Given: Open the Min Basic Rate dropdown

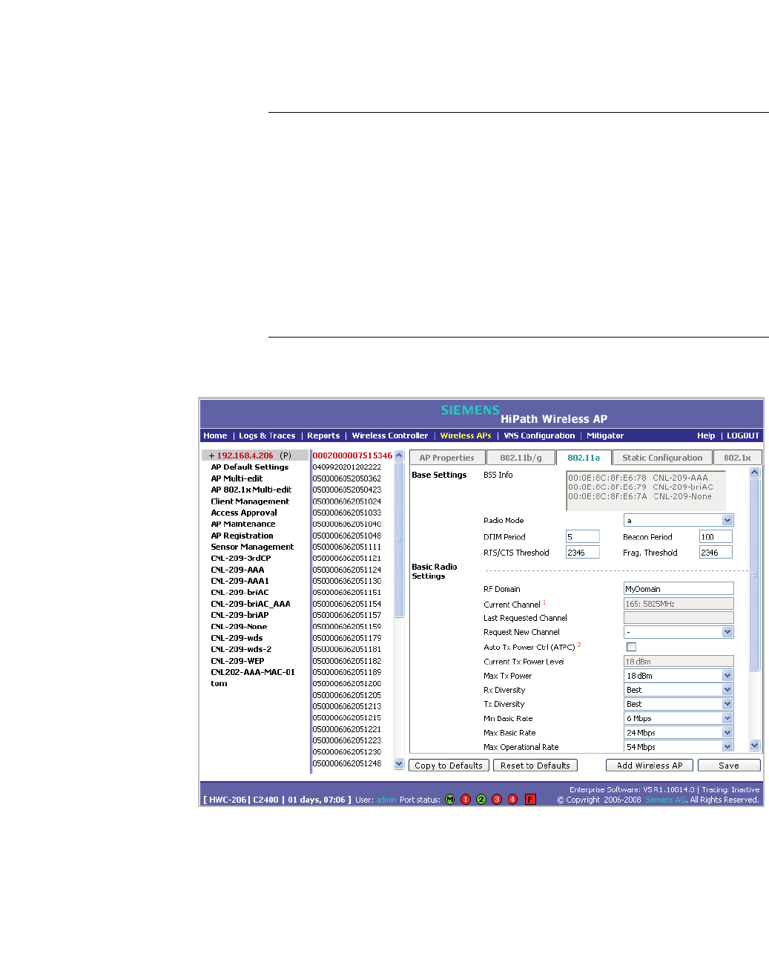Looking at the screenshot, I should point(678,718).
